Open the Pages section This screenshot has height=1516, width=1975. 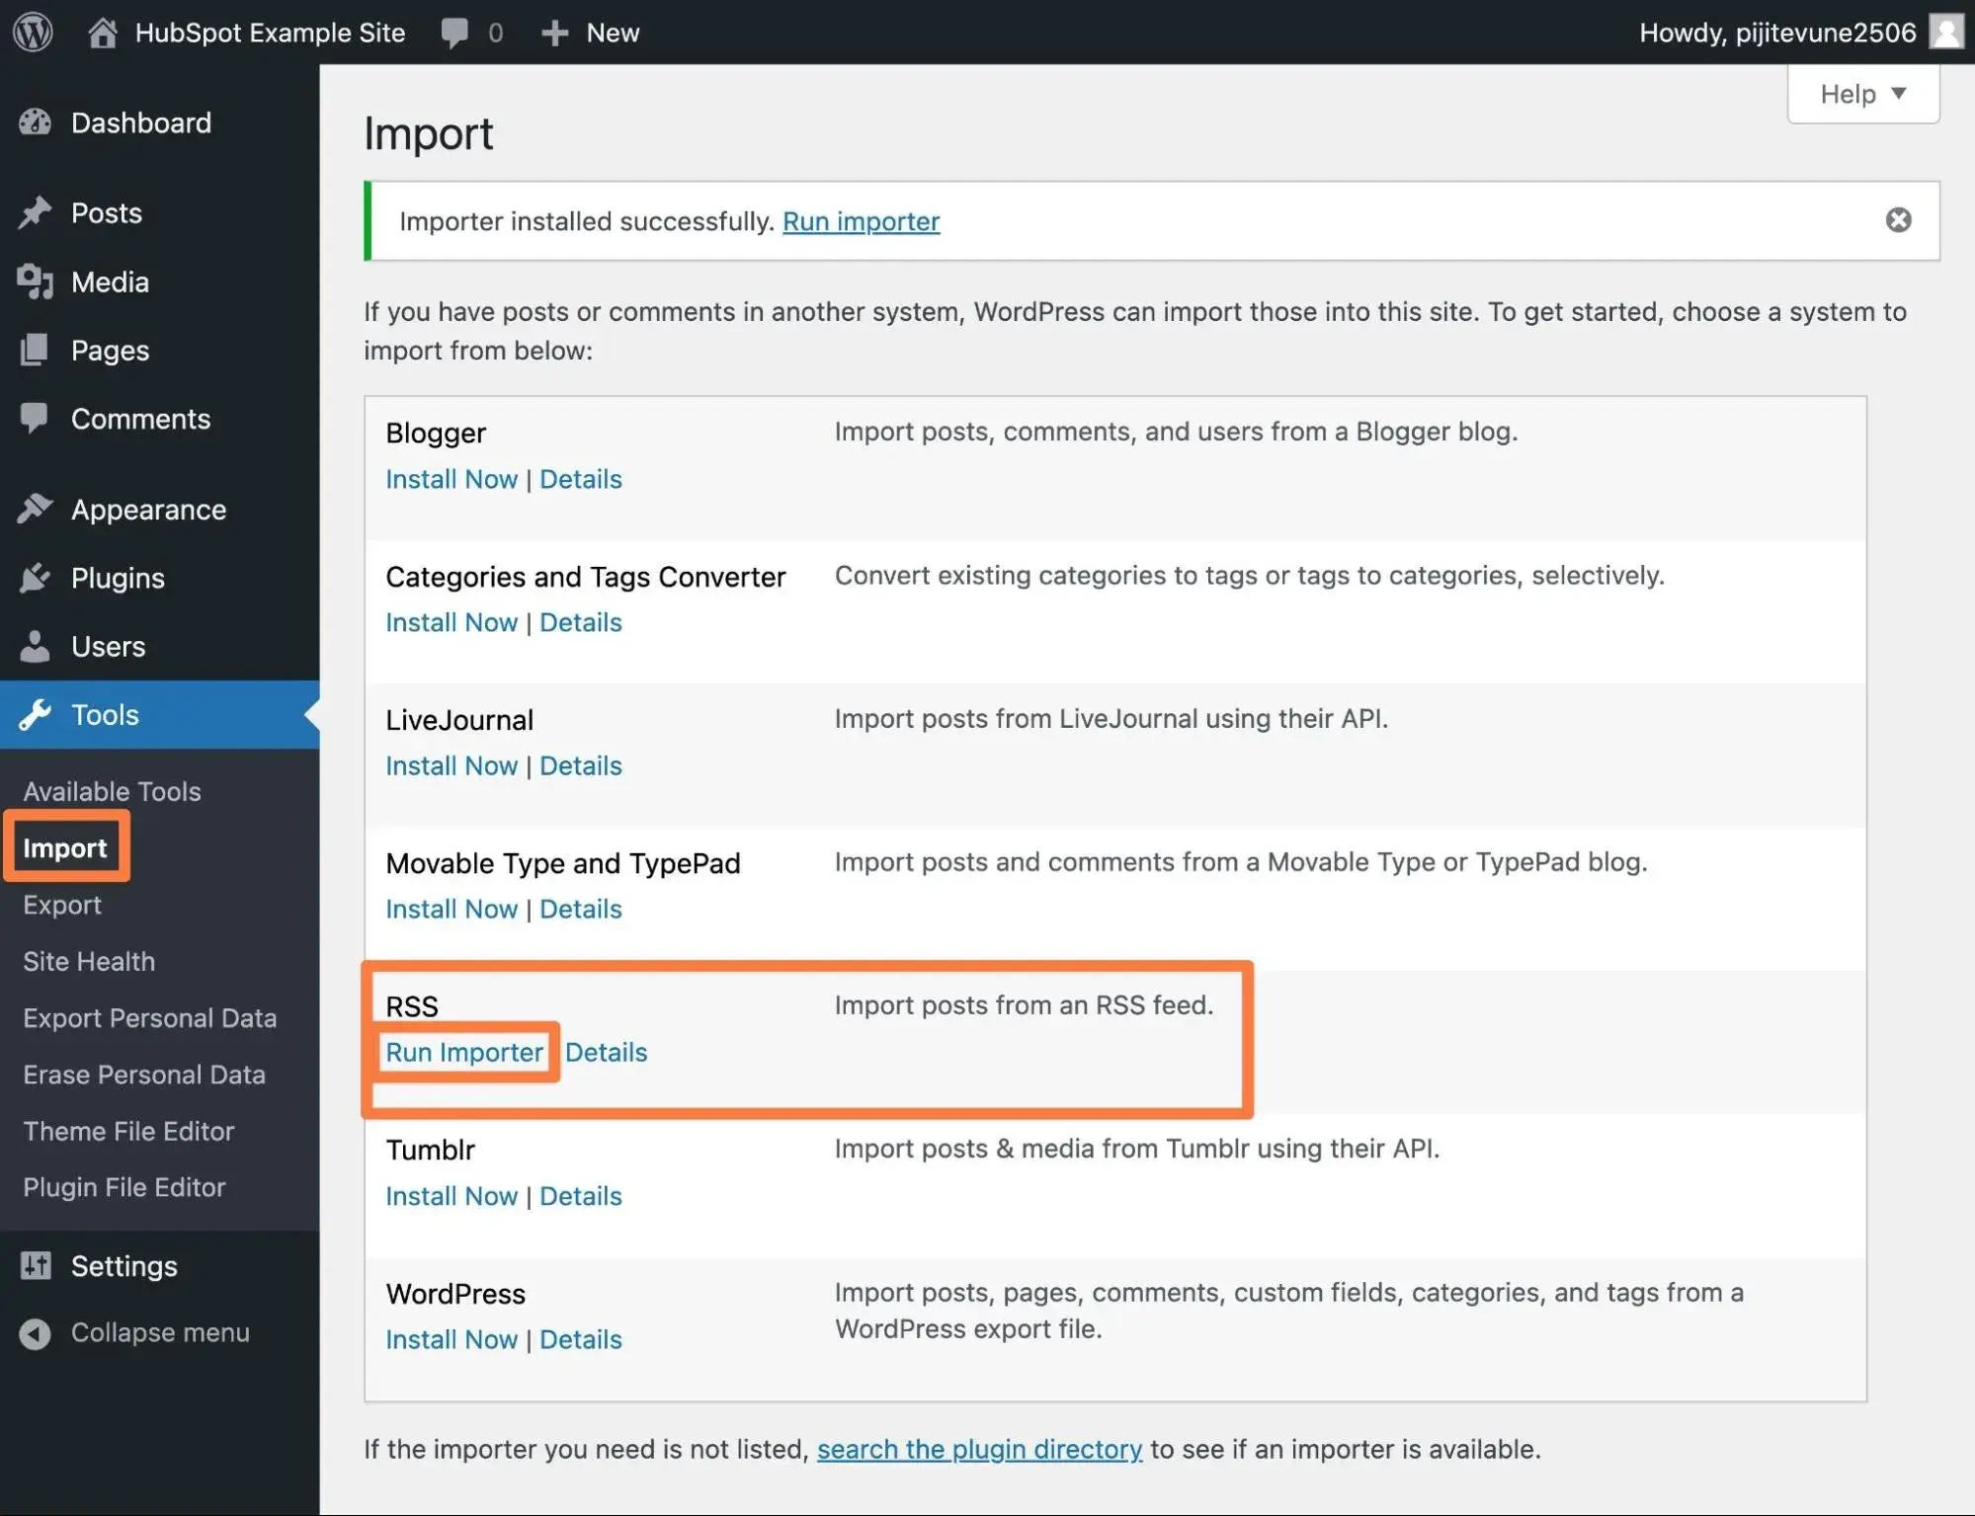tap(109, 351)
